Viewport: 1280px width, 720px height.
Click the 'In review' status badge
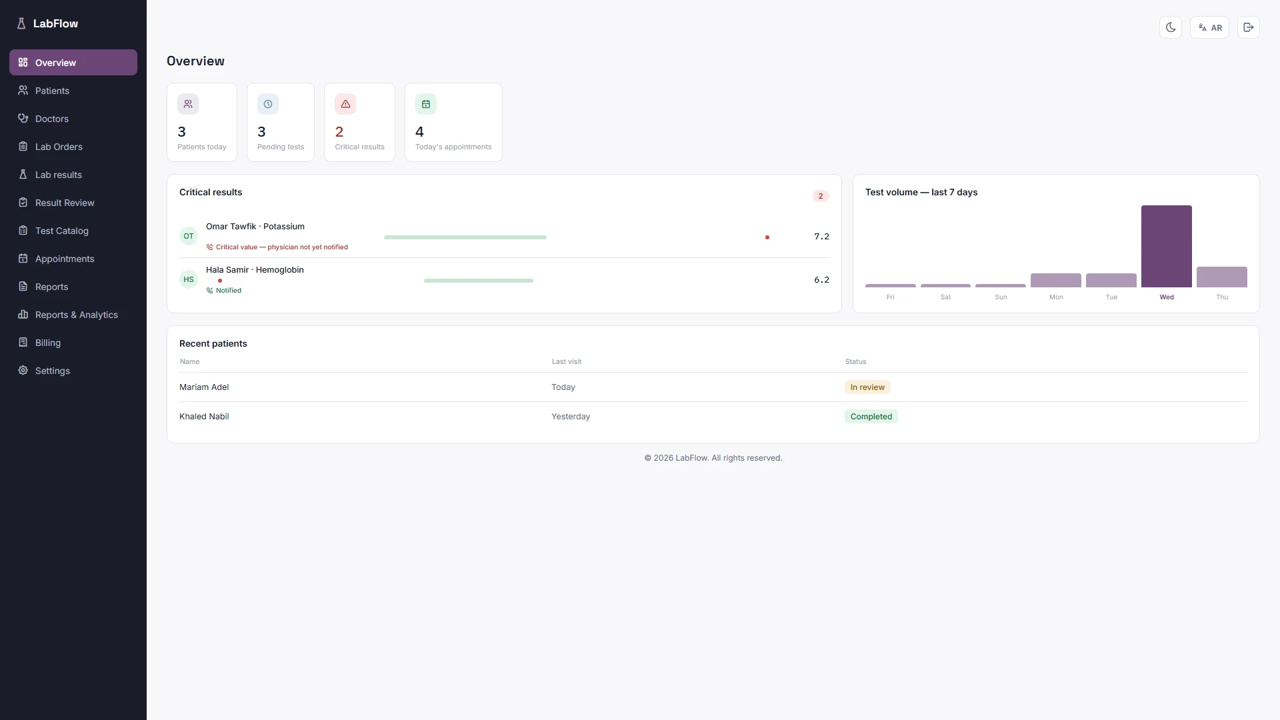[x=867, y=387]
